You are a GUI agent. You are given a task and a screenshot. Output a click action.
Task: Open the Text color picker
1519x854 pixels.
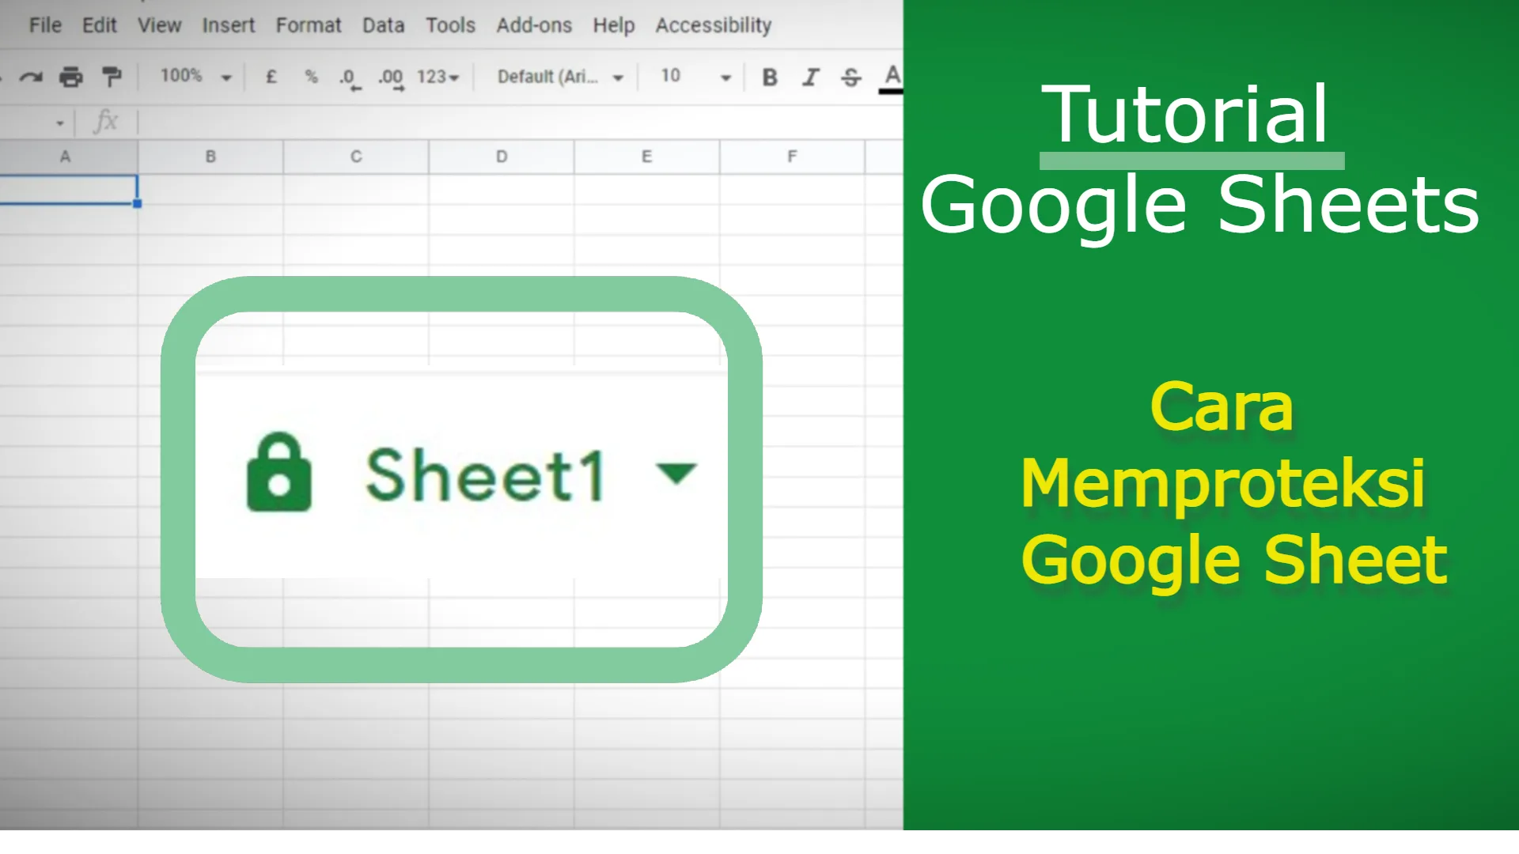click(892, 76)
